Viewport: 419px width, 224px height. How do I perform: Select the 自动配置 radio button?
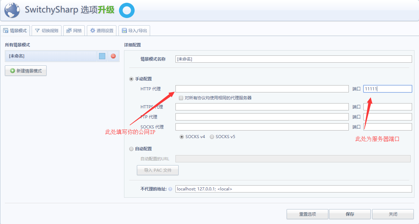(131, 149)
